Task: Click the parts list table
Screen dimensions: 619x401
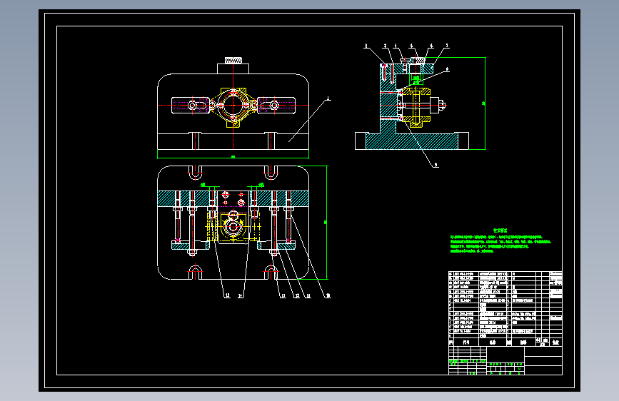Action: pos(505,309)
